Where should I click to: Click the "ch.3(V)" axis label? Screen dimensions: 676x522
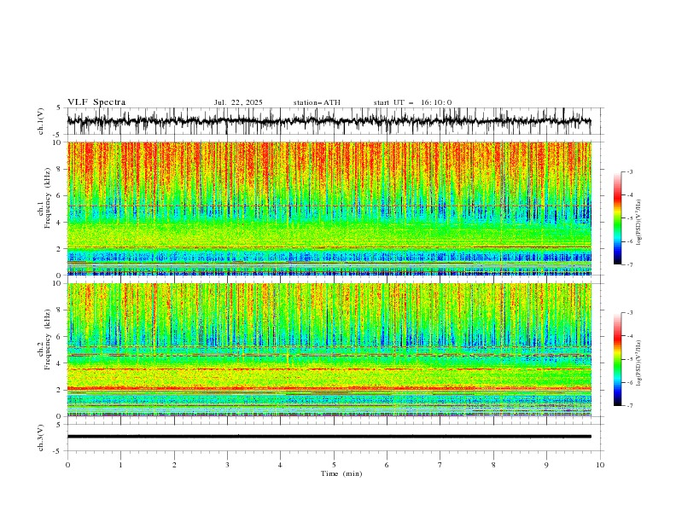pyautogui.click(x=41, y=438)
